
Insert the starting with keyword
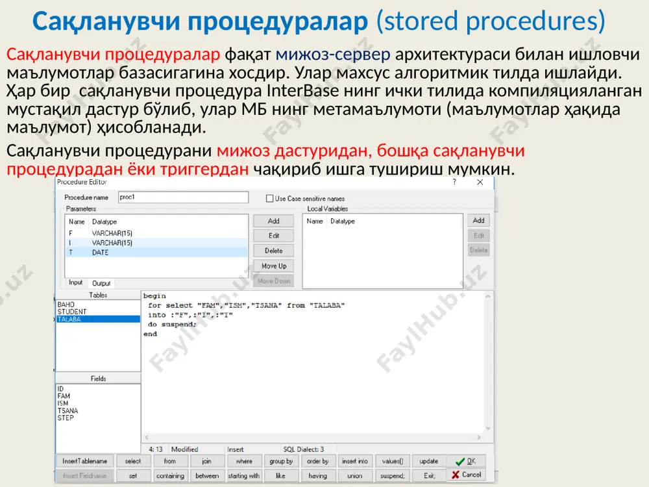[x=244, y=476]
